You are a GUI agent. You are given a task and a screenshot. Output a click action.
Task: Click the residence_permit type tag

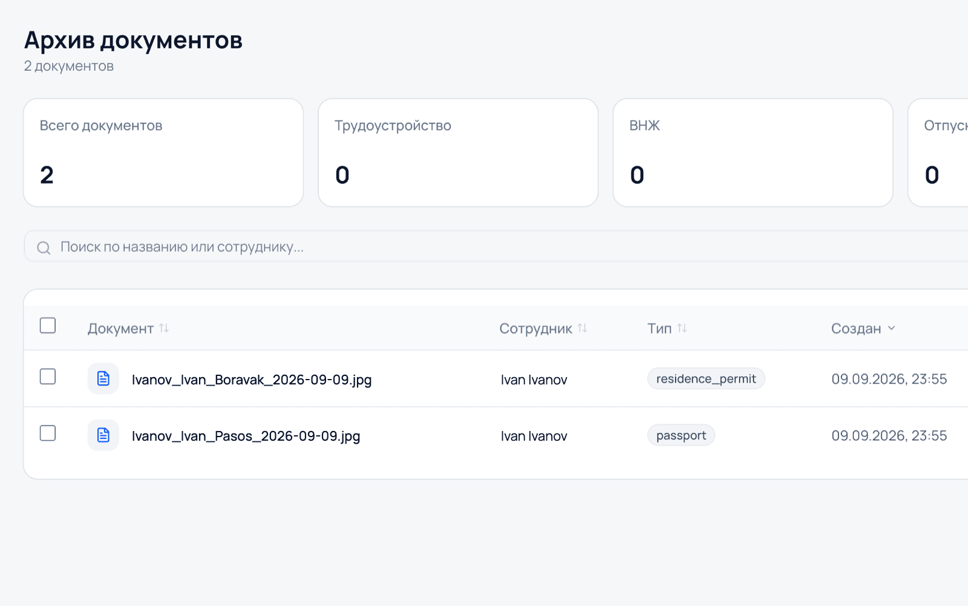pyautogui.click(x=706, y=379)
